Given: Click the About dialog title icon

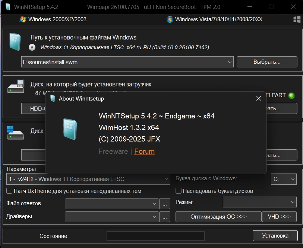Looking at the screenshot, I should (53, 99).
